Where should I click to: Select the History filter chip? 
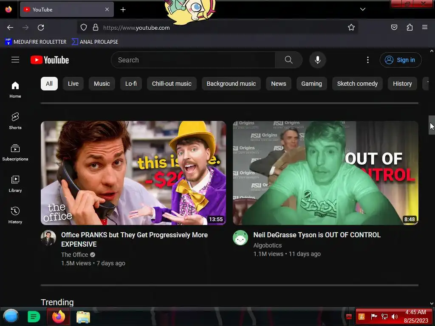[402, 84]
